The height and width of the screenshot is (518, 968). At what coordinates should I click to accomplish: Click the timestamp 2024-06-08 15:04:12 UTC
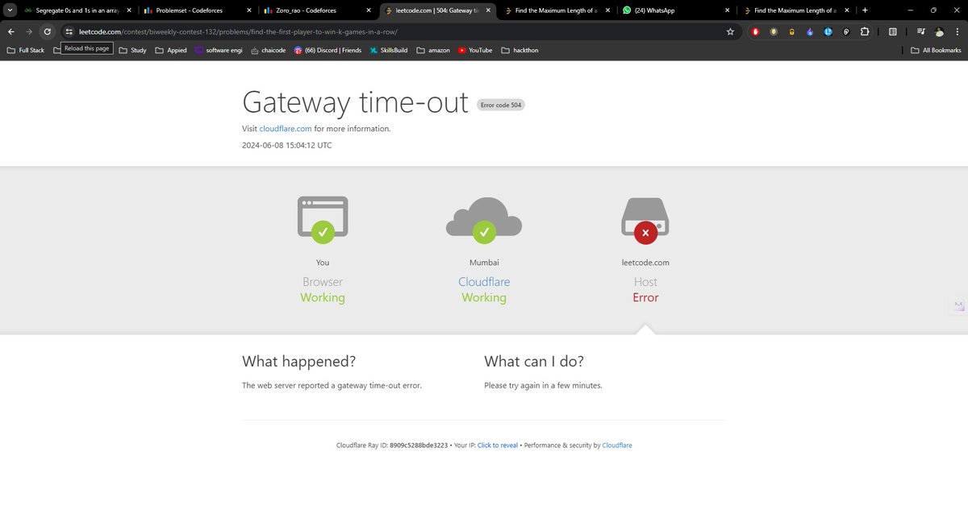[287, 146]
